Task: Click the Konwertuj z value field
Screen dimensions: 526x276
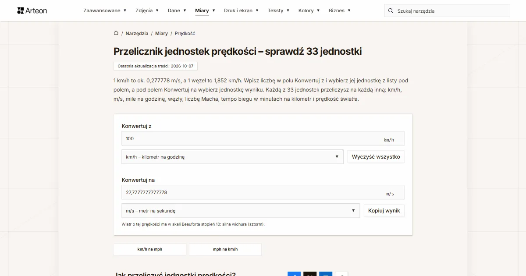Action: coord(263,138)
